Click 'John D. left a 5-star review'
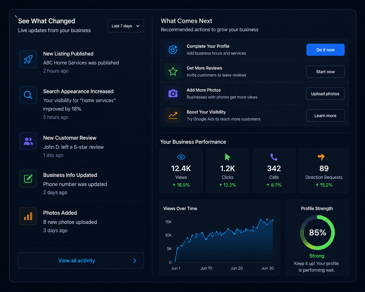365x292 pixels. point(73,147)
